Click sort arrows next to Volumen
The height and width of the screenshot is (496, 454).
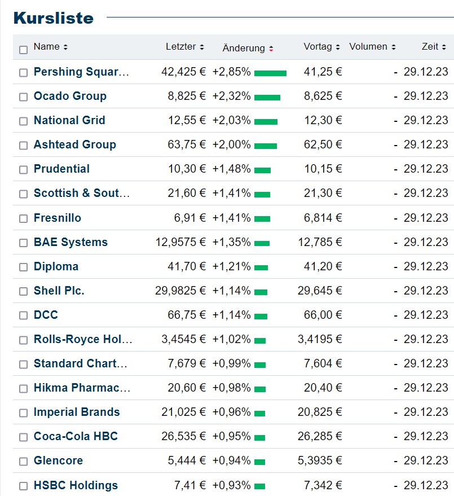394,47
